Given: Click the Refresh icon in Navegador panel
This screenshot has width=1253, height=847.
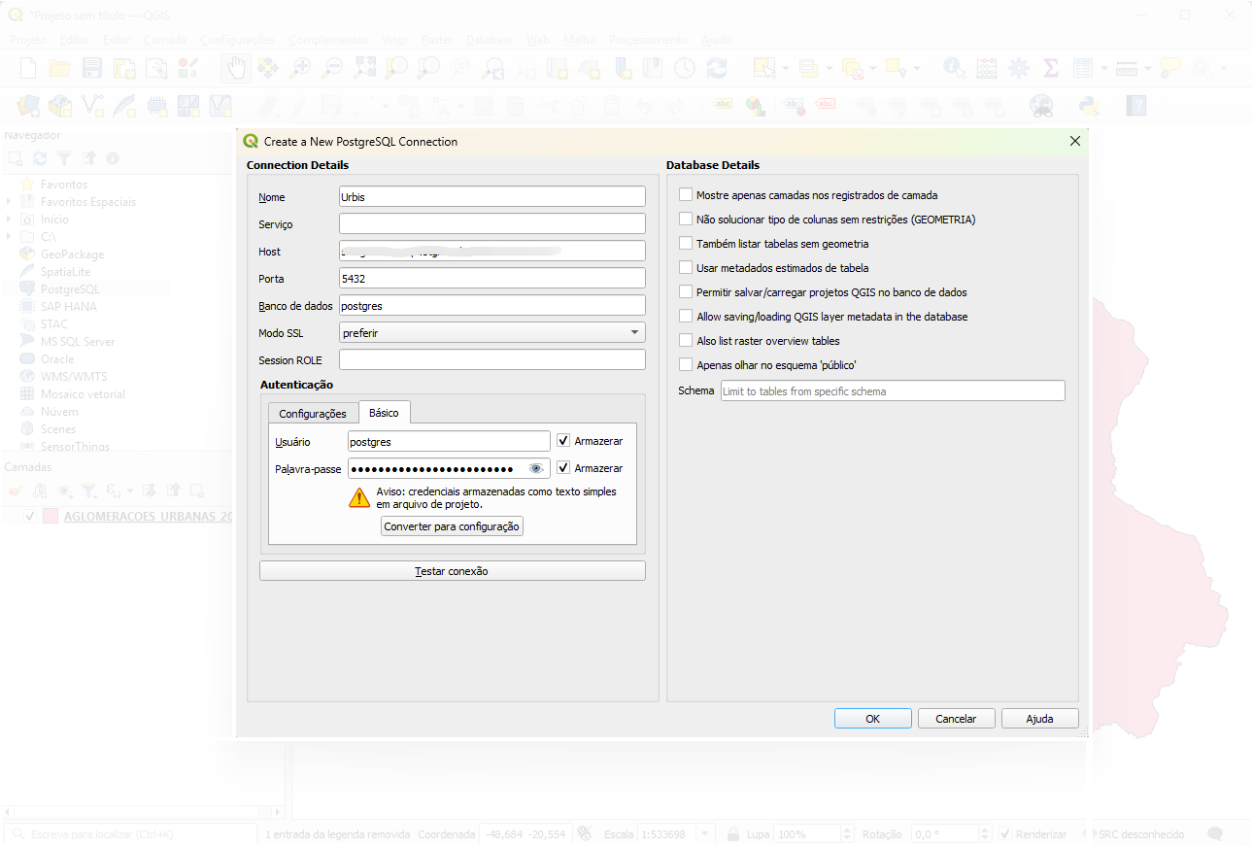Looking at the screenshot, I should [x=40, y=158].
